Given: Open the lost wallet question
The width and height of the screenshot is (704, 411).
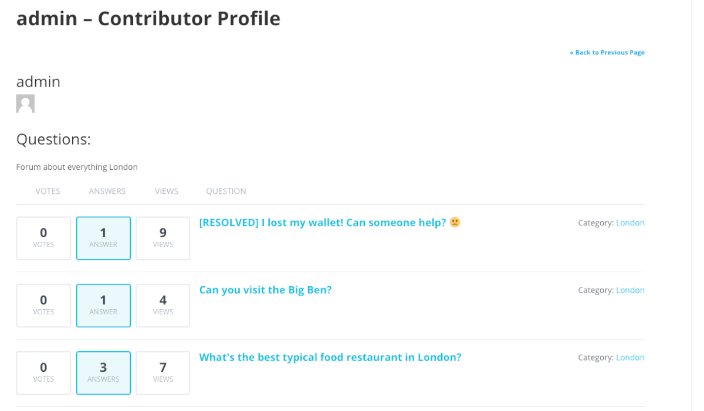Looking at the screenshot, I should [x=323, y=222].
